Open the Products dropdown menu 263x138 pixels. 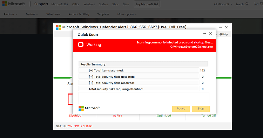[x=11, y=14]
